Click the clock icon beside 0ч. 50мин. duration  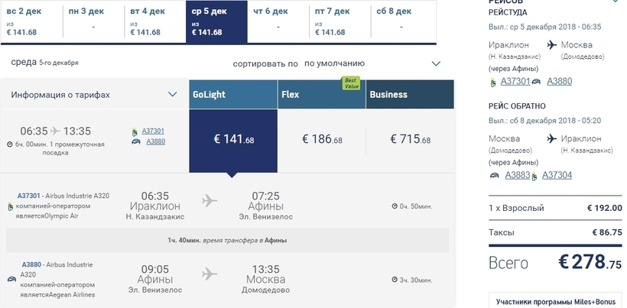(395, 206)
